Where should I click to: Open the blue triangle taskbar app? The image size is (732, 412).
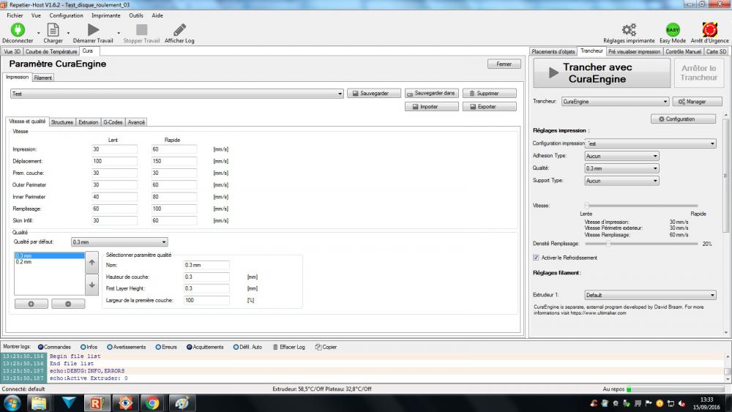pyautogui.click(x=69, y=402)
